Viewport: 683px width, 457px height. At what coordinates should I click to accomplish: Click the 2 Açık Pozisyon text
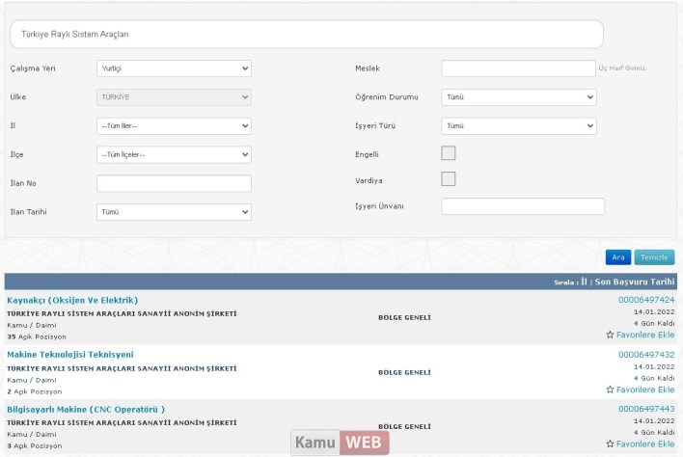[35, 391]
